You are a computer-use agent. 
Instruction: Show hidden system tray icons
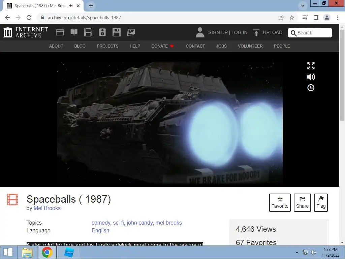[297, 252]
